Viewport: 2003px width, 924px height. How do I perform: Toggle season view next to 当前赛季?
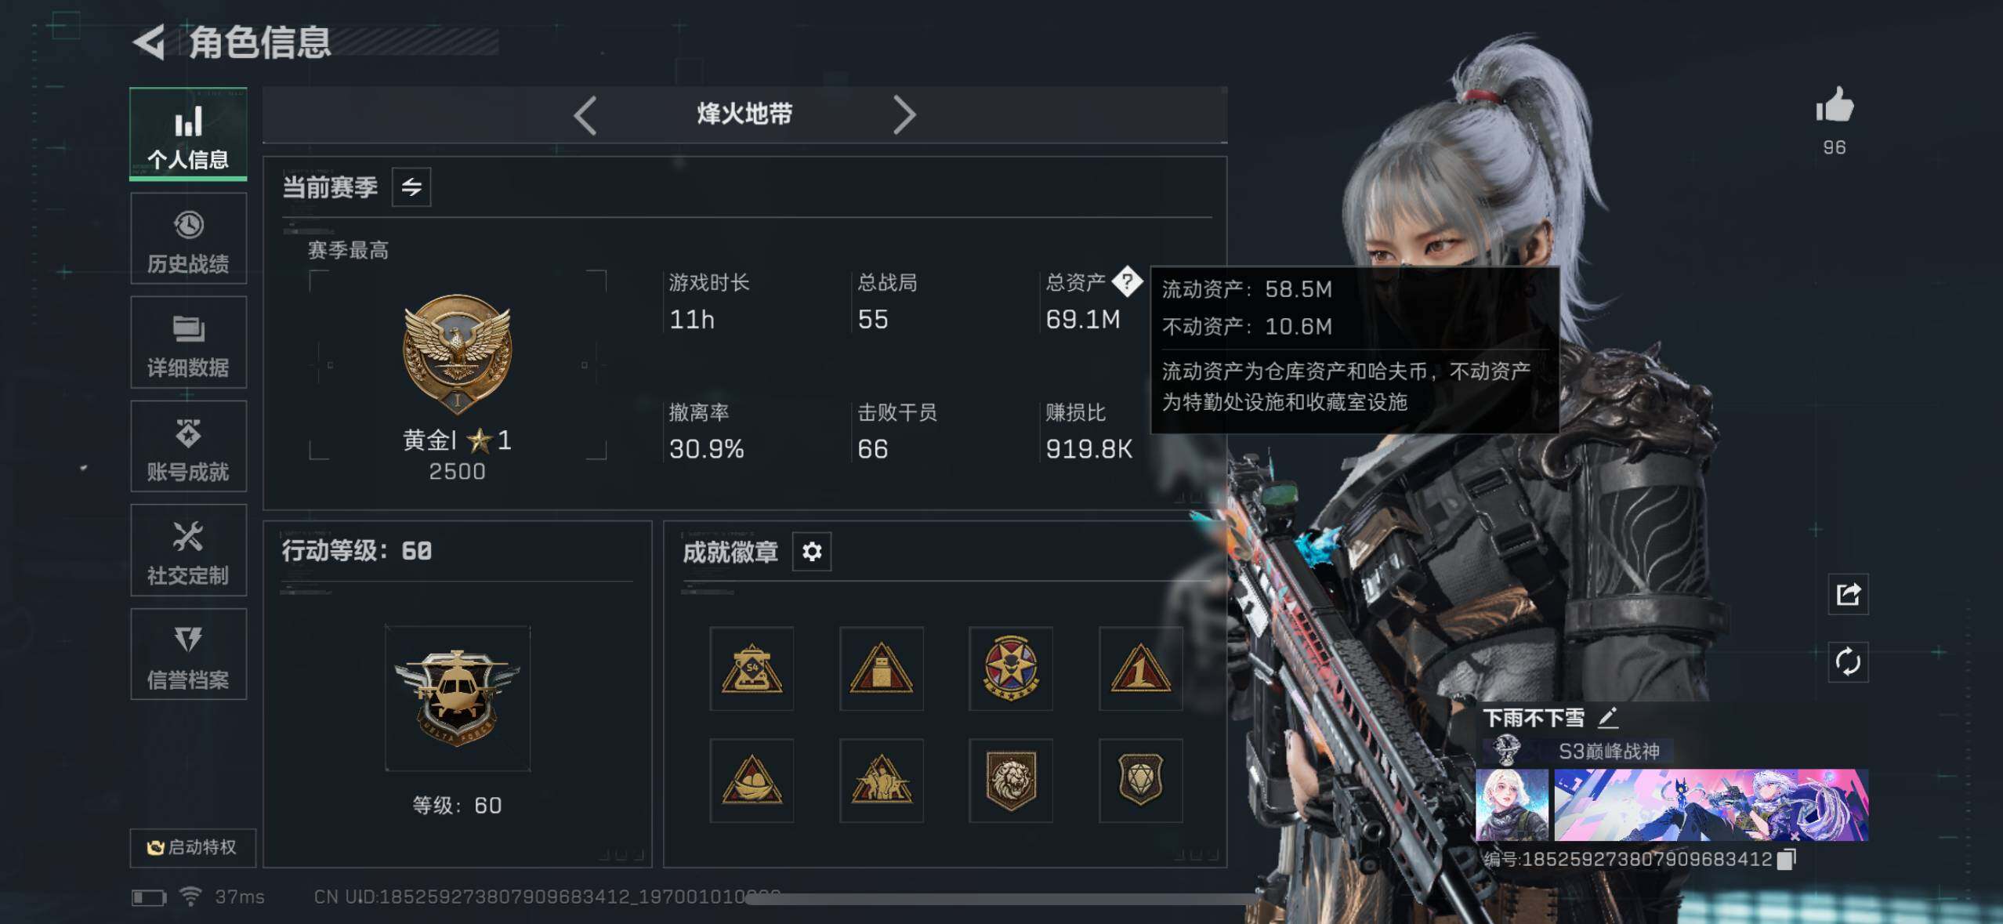click(x=411, y=187)
